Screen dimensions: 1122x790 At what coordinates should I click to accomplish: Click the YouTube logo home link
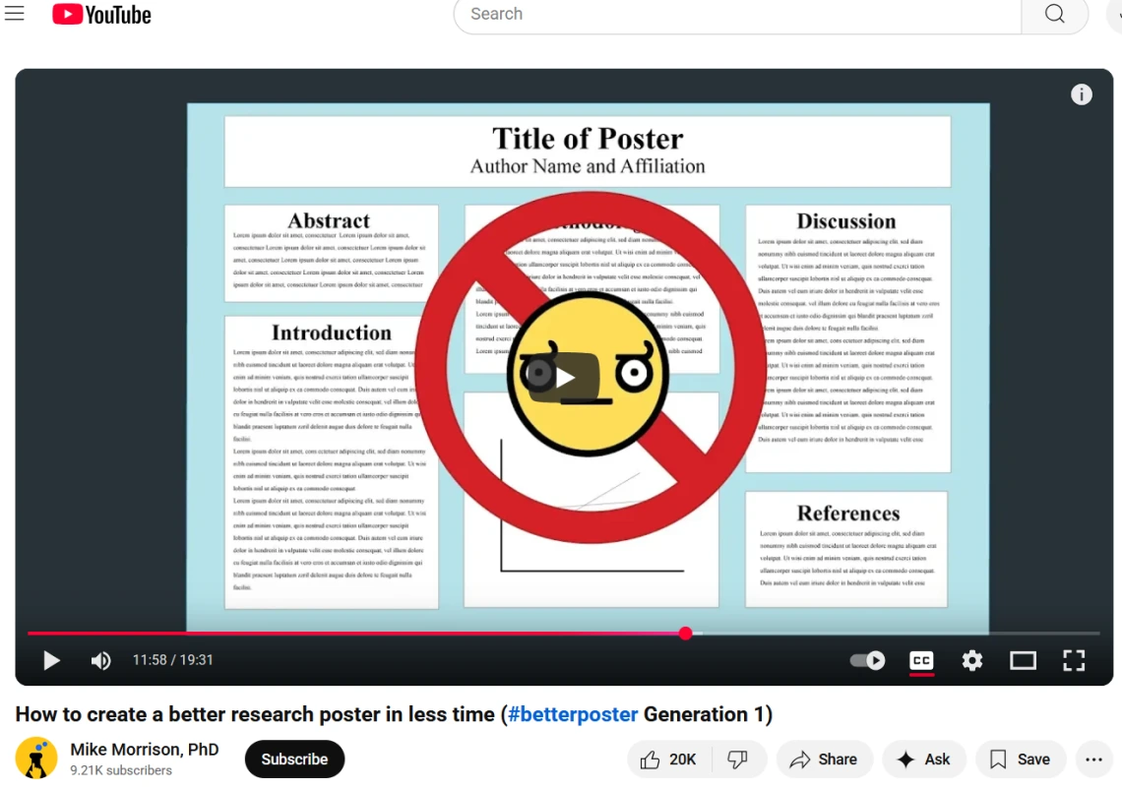(x=101, y=15)
